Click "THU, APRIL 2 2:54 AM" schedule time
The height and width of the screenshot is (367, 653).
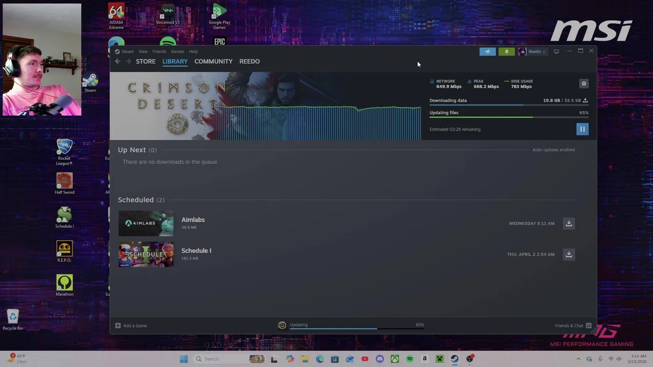[531, 254]
